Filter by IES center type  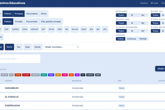(98, 29)
